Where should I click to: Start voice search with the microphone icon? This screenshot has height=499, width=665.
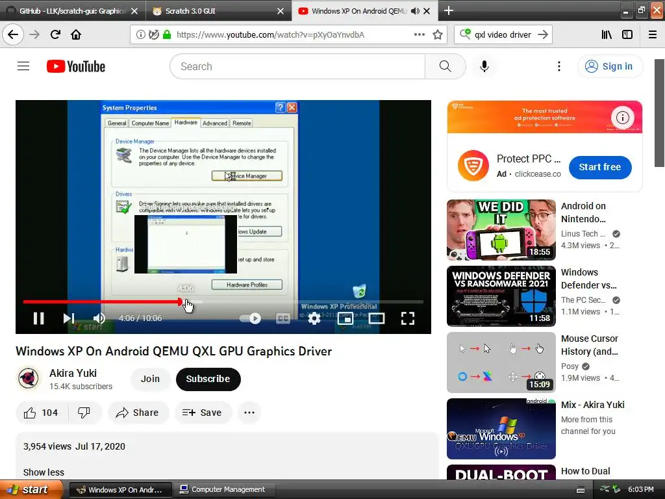click(484, 66)
